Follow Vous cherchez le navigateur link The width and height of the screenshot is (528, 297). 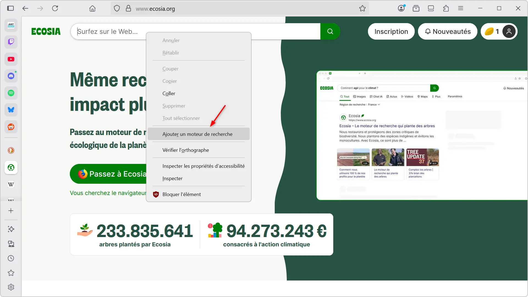[108, 193]
